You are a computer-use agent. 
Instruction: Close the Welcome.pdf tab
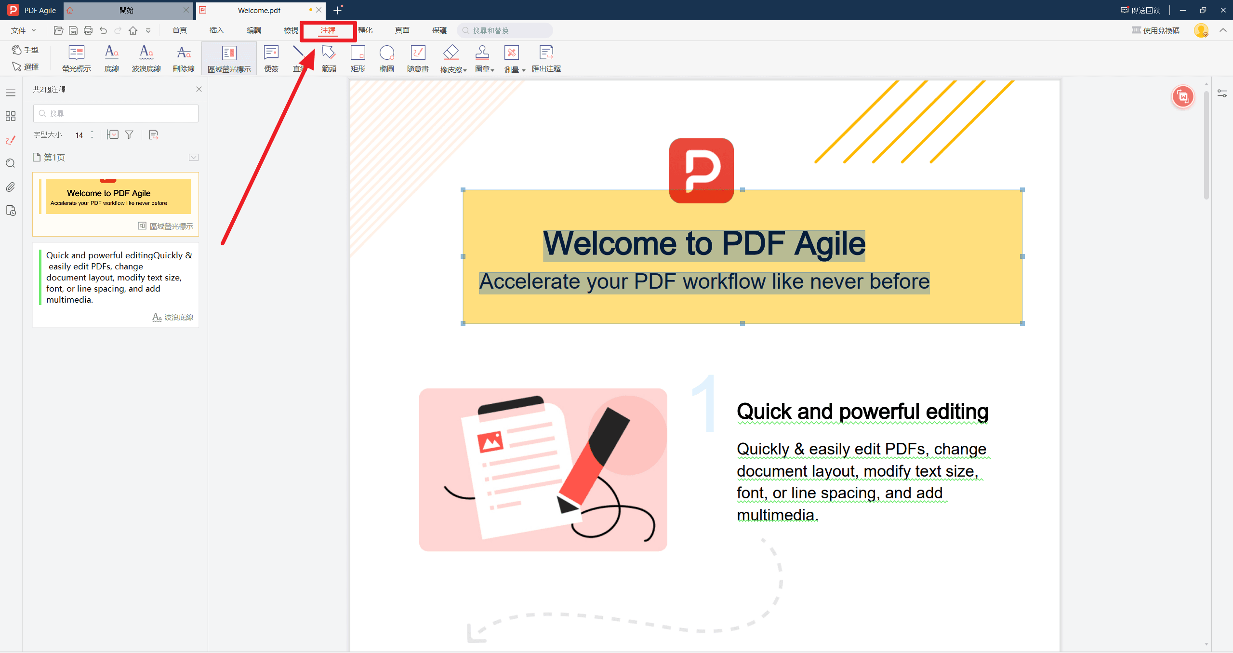coord(318,10)
